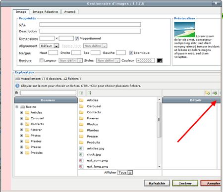Click the new folder icon above Détails
Screen dimensions: 223x192
click(208, 93)
